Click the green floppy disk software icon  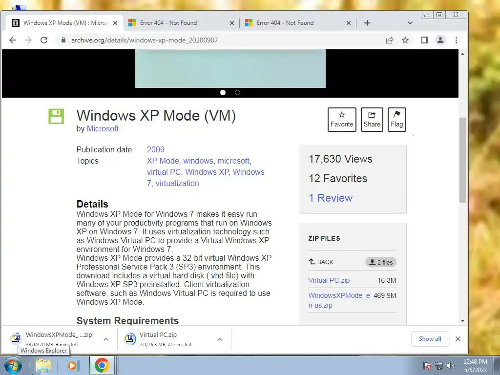pyautogui.click(x=56, y=116)
